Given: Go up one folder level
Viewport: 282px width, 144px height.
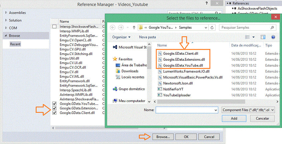Looking at the screenshot, I should tap(134, 28).
